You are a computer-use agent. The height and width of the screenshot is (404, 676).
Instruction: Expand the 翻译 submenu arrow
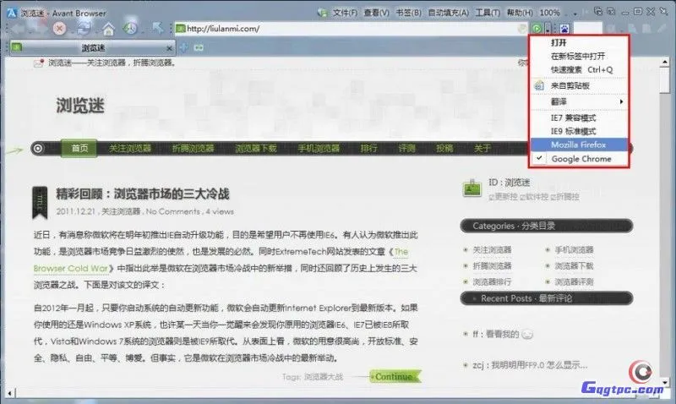click(x=621, y=101)
